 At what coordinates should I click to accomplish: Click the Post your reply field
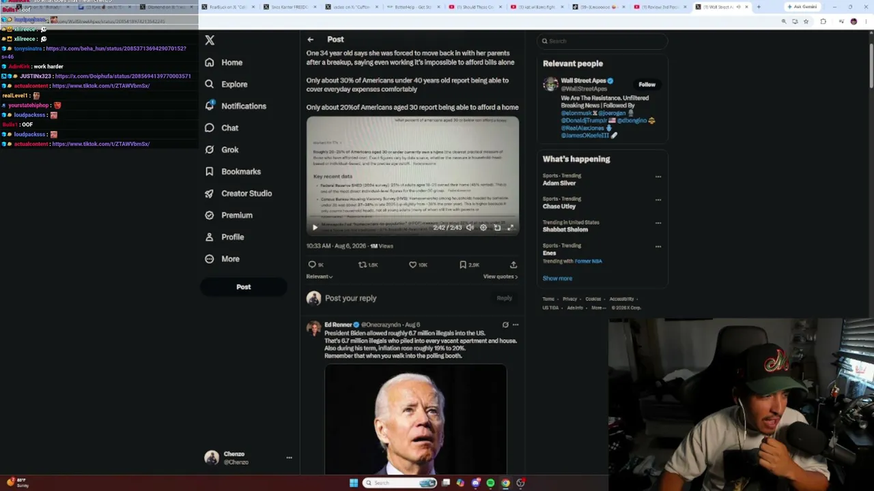(350, 298)
